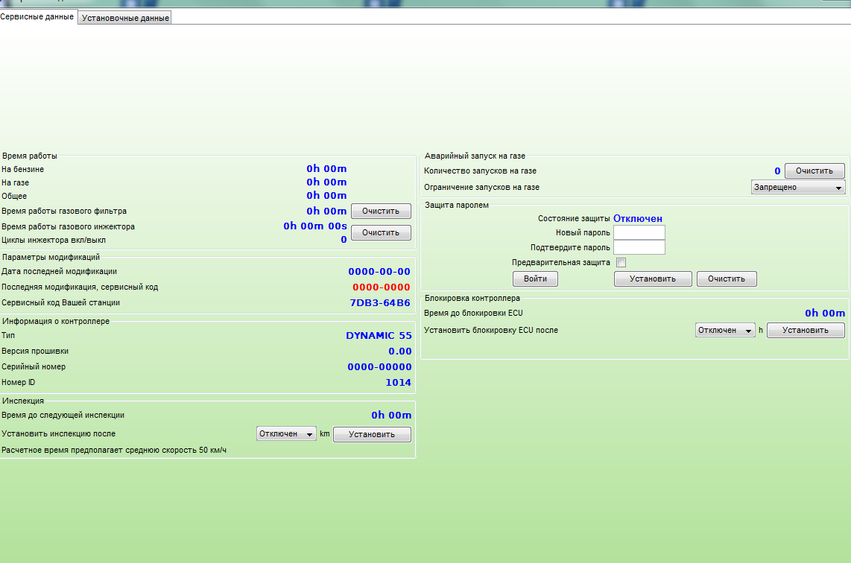Clear the gas injector working time
Viewport: 851px width, 563px height.
click(381, 232)
